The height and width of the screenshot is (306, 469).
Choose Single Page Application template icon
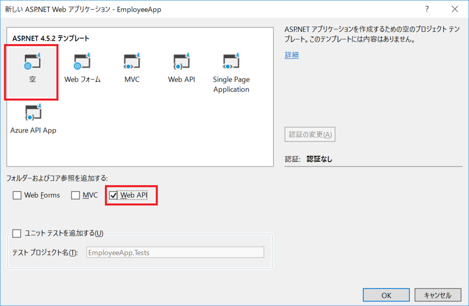pos(231,62)
